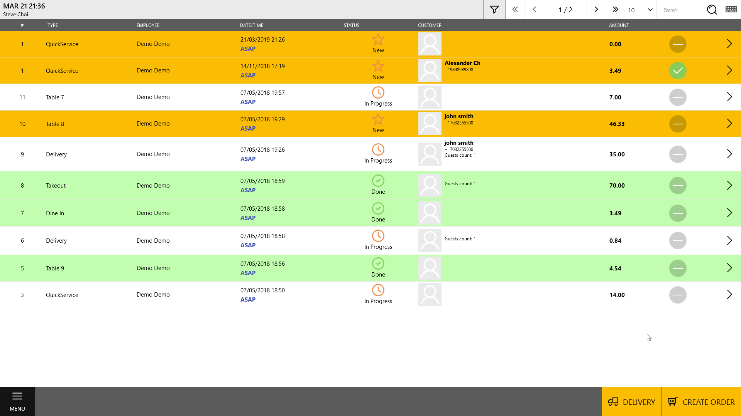Open the on-screen keyboard icon
Viewport: 741px width, 416px height.
[731, 10]
